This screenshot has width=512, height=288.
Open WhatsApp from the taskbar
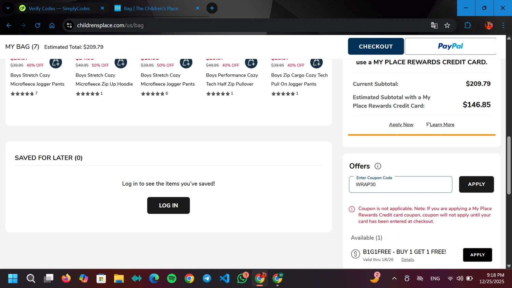(x=242, y=278)
